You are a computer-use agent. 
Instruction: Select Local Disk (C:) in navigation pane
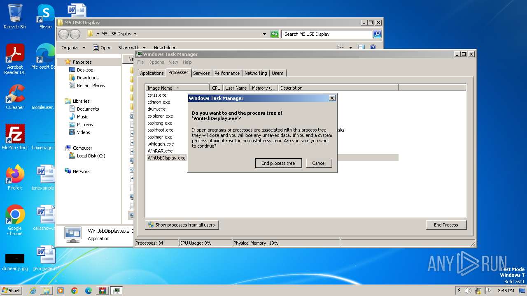click(91, 156)
